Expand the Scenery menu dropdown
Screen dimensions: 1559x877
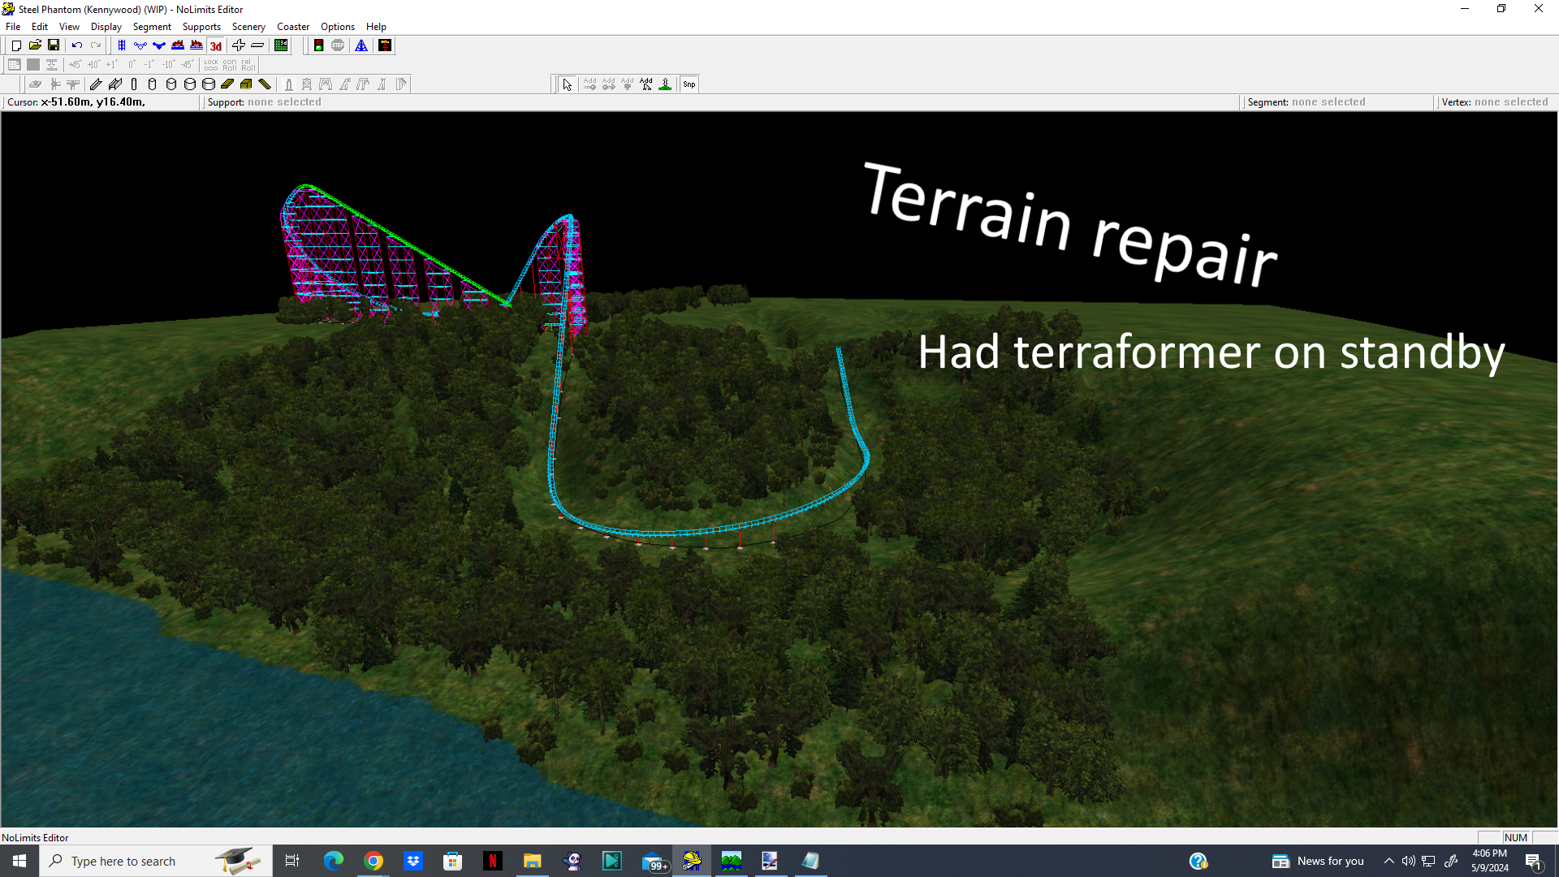point(248,27)
